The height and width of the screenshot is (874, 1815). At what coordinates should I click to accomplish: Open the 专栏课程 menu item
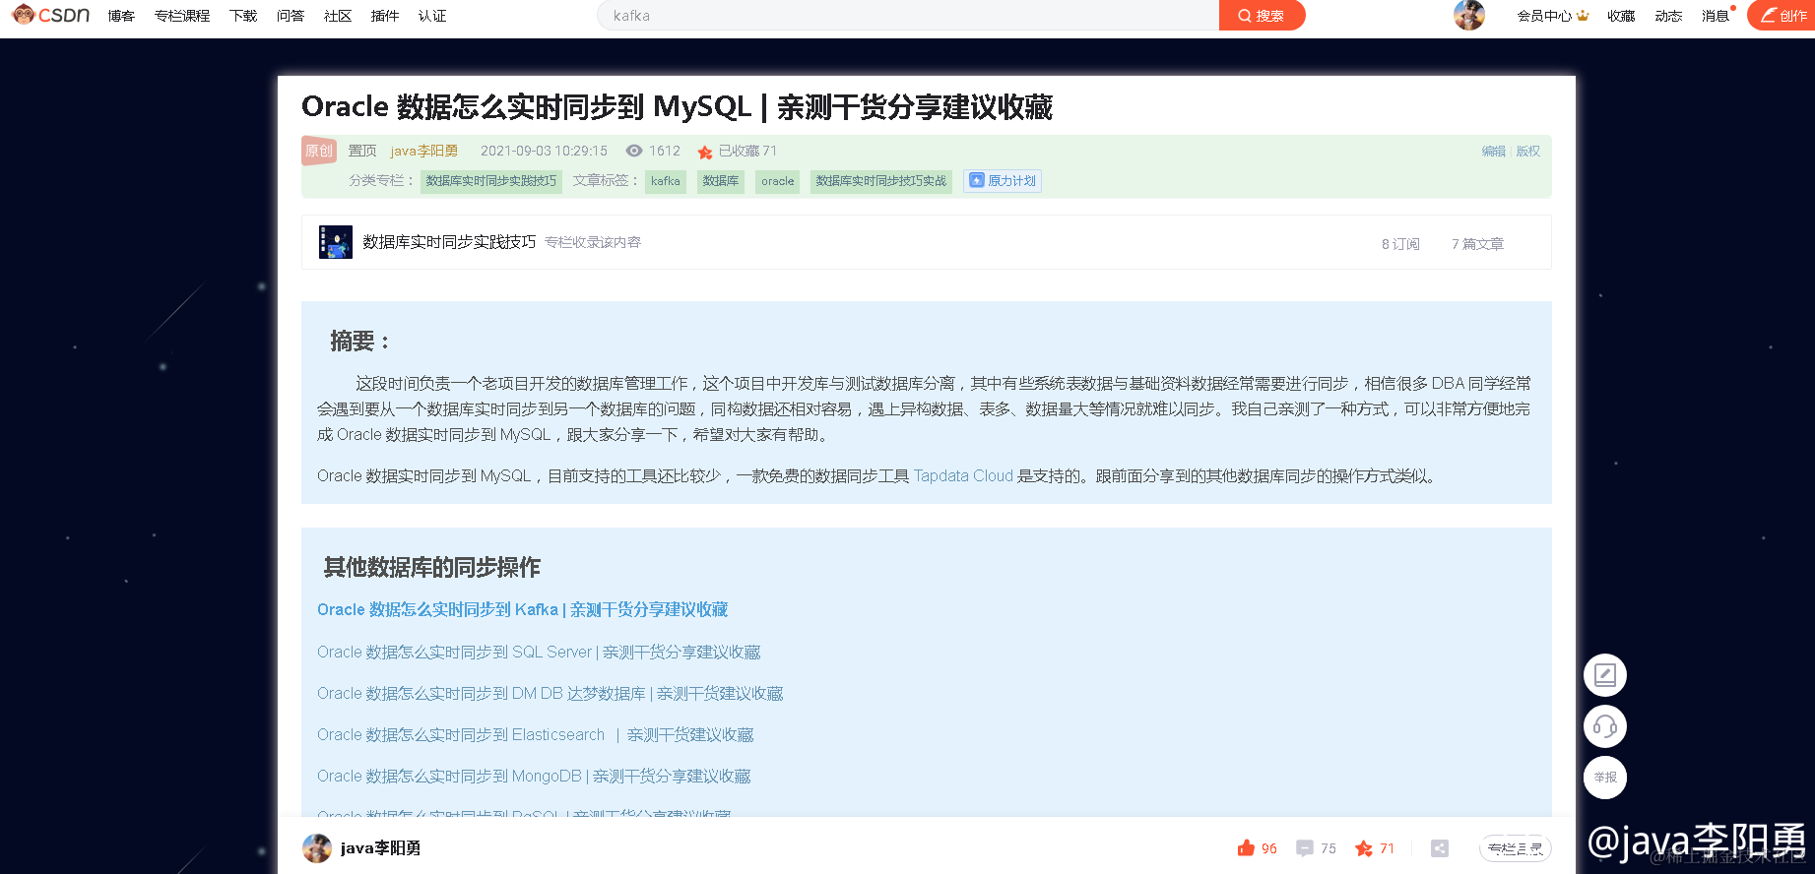point(182,16)
